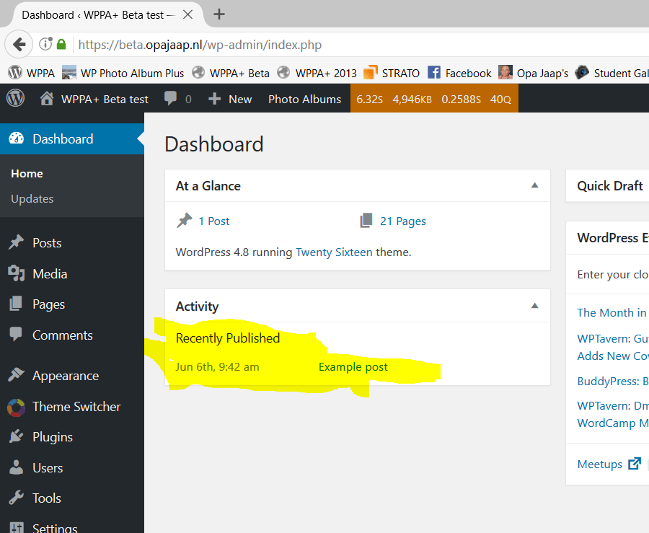This screenshot has height=533, width=649.
Task: Open the site information icon in address bar
Action: (x=45, y=44)
